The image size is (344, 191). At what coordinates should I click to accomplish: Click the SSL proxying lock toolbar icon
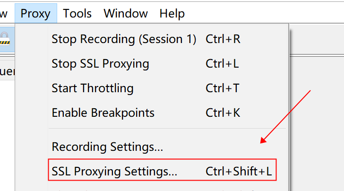[x=5, y=39]
